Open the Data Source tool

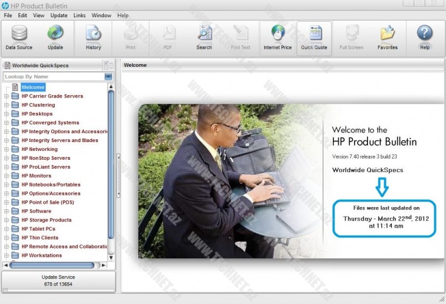click(x=19, y=38)
